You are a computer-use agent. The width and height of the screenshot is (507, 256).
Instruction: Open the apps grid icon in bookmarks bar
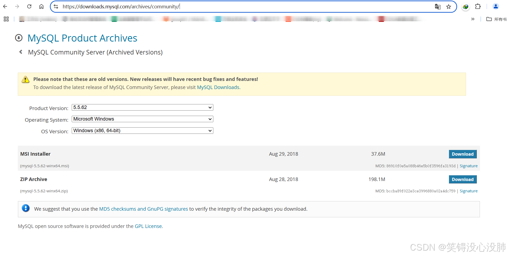click(6, 19)
